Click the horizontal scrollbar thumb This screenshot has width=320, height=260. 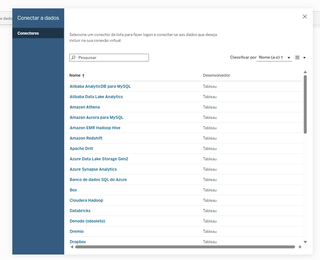pos(185,247)
